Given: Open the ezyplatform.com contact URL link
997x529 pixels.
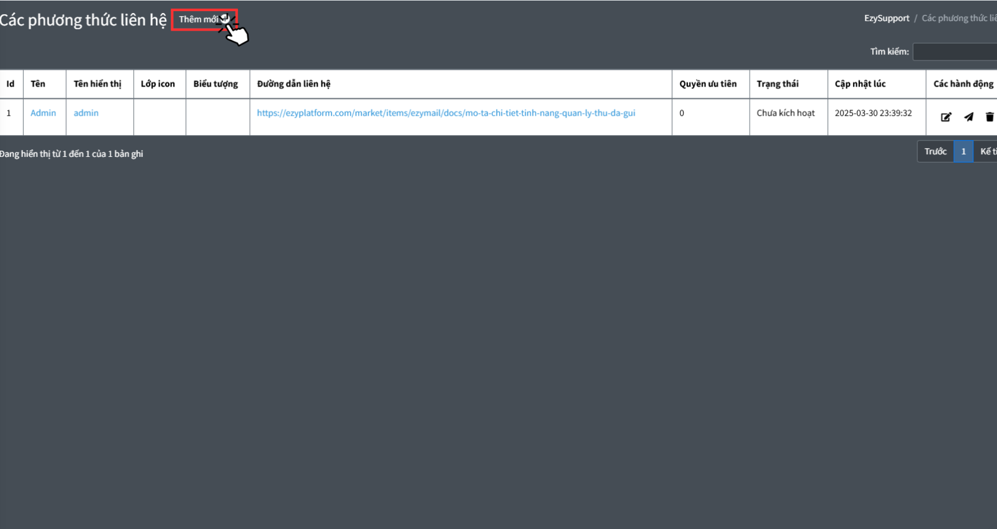Looking at the screenshot, I should click(446, 113).
